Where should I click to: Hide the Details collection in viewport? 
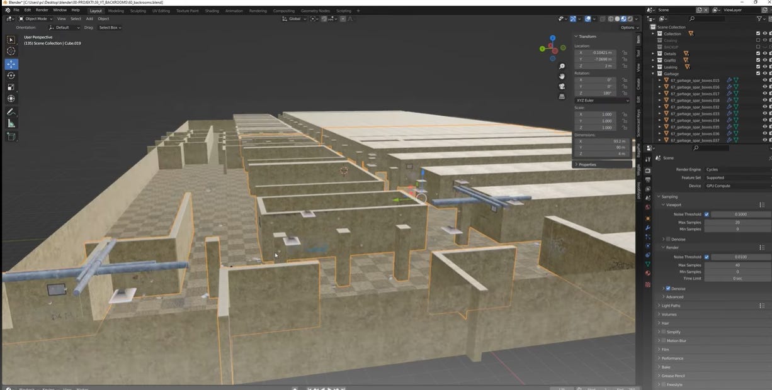[765, 53]
